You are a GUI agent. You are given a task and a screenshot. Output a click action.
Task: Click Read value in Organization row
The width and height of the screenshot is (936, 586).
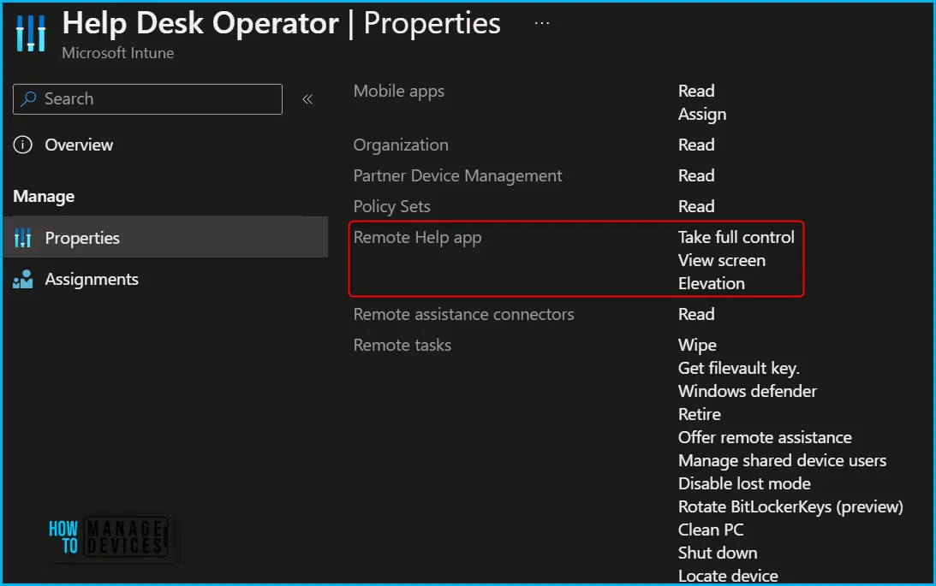[696, 145]
